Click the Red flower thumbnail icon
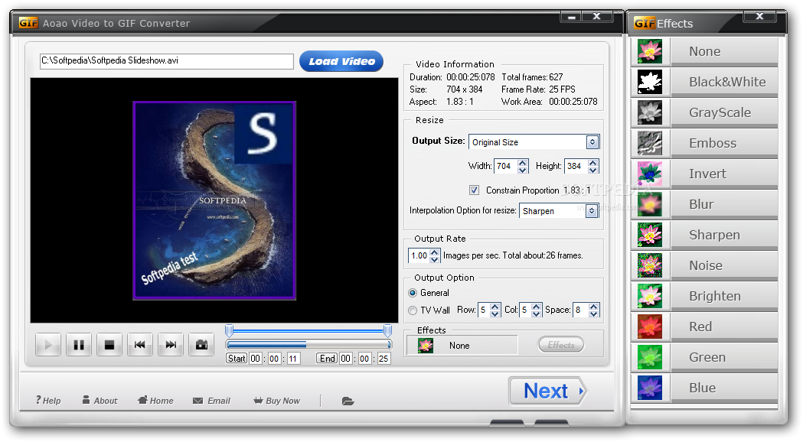 [650, 327]
